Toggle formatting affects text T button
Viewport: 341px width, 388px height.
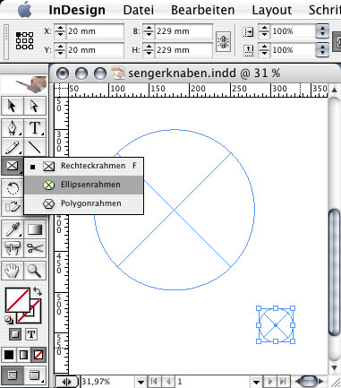pos(31,334)
